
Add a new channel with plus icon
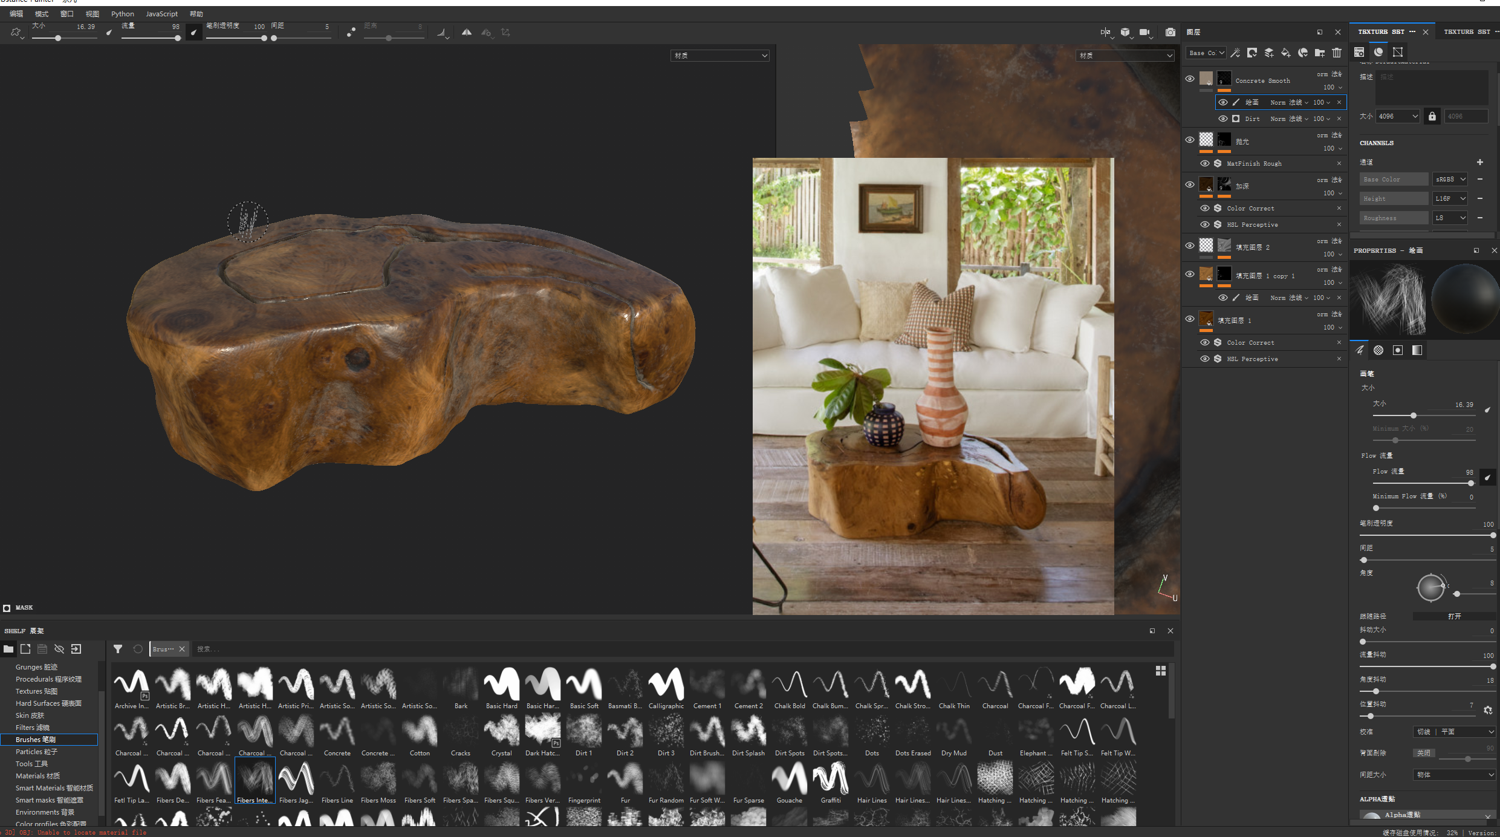[1479, 162]
